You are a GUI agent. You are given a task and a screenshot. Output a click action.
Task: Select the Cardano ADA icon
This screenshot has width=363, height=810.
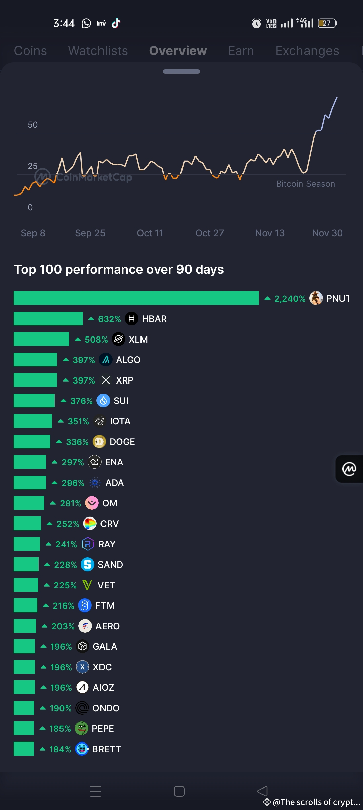pyautogui.click(x=95, y=483)
